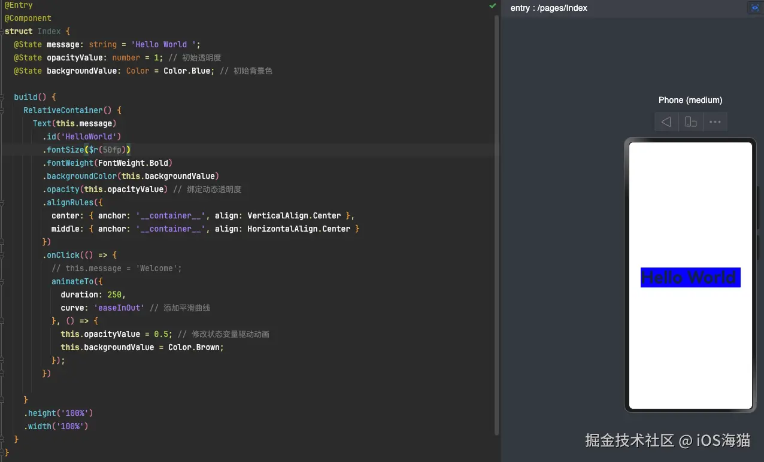Click the .opacity(this.opacityValue) call
Image resolution: width=764 pixels, height=462 pixels.
105,189
